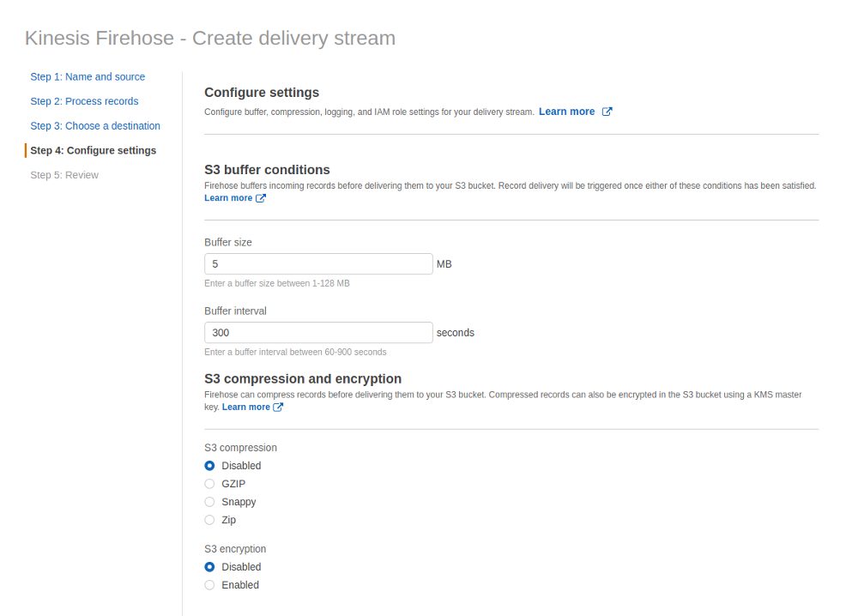Open Step 3: Choose a destination

tap(95, 126)
